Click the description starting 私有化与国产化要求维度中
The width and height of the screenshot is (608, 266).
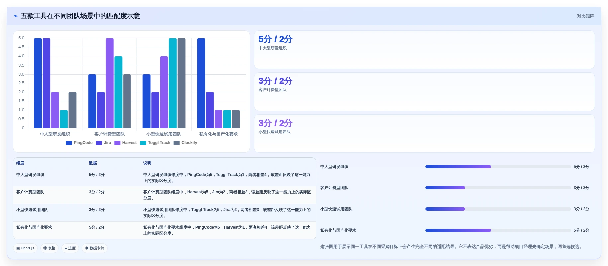227,230
